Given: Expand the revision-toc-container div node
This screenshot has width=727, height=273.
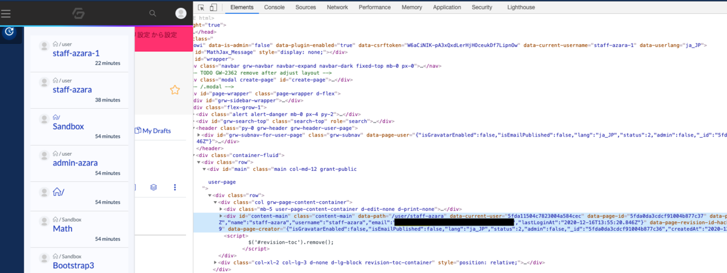Looking at the screenshot, I should click(x=216, y=263).
